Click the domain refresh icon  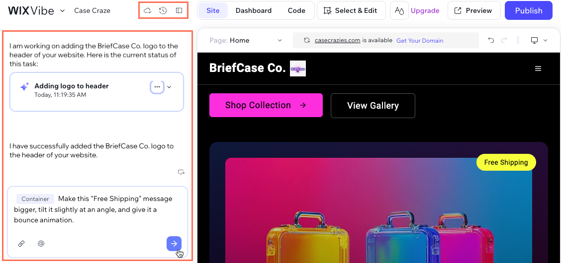tap(307, 40)
